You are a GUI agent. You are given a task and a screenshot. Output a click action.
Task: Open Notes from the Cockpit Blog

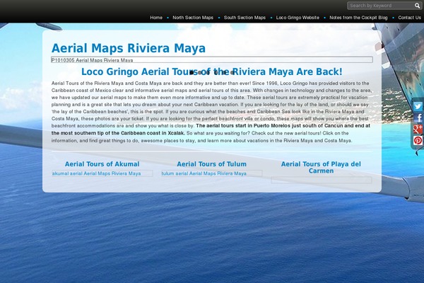click(358, 18)
